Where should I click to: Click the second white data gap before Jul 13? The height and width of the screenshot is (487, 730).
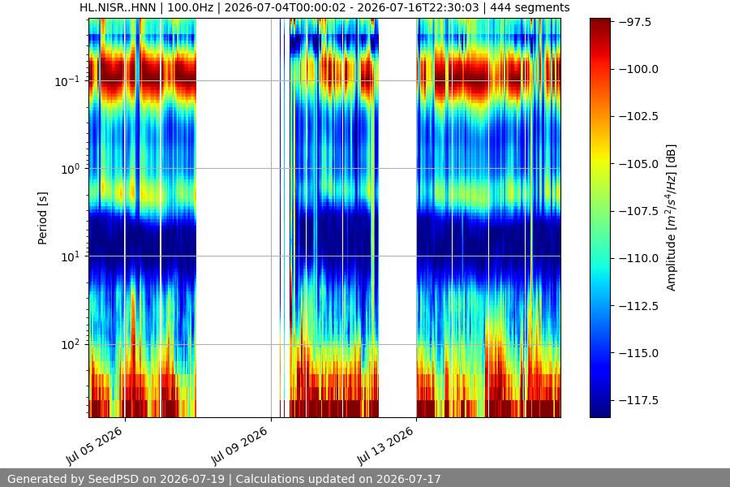click(397, 218)
